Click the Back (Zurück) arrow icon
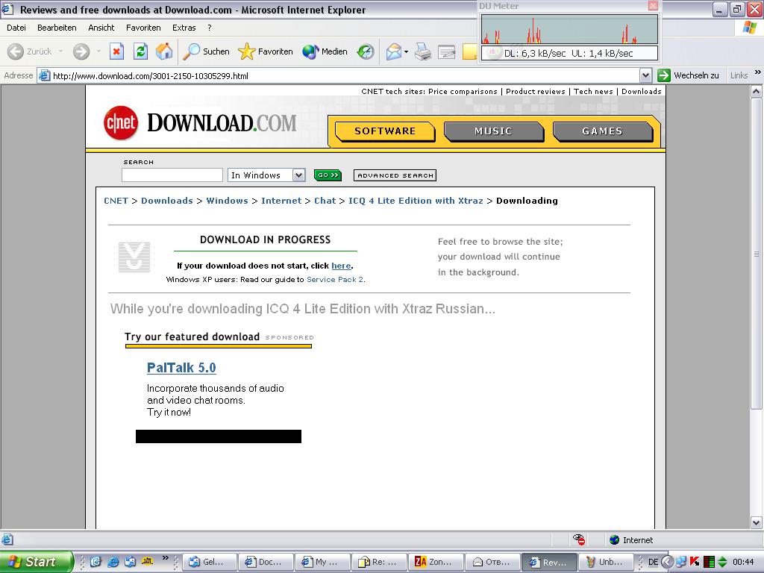This screenshot has width=764, height=573. click(16, 51)
